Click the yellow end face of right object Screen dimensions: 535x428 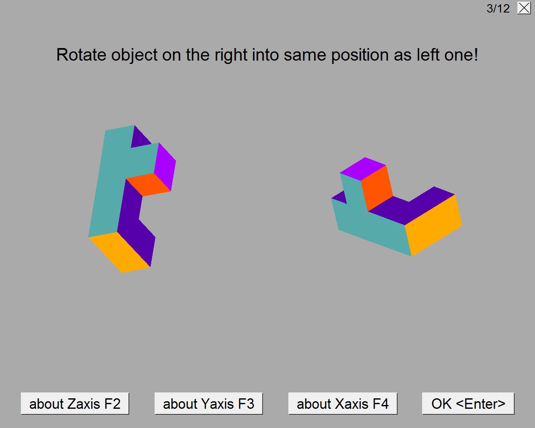(x=434, y=225)
